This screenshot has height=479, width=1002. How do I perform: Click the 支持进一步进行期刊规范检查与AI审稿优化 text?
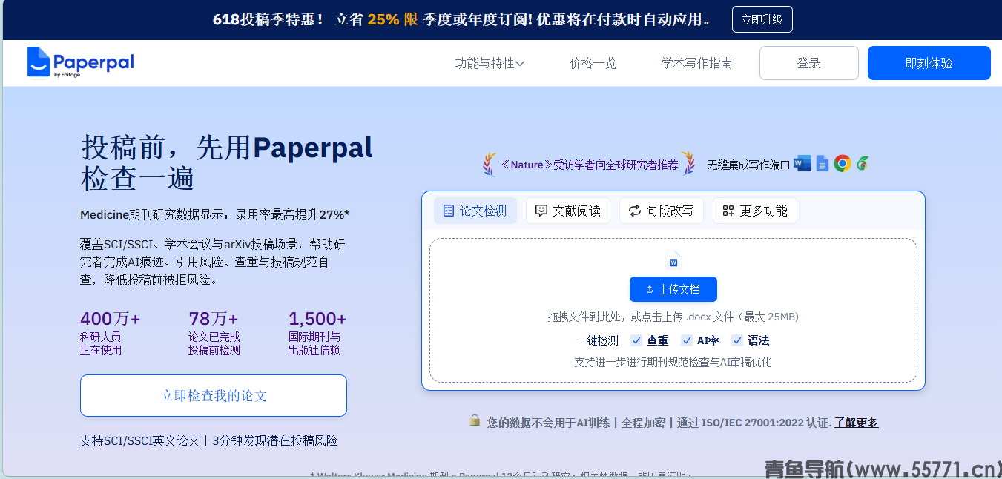pyautogui.click(x=673, y=362)
